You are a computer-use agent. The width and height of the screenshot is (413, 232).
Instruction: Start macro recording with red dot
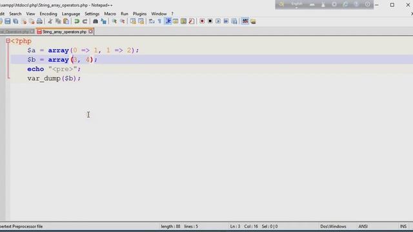tap(202, 21)
